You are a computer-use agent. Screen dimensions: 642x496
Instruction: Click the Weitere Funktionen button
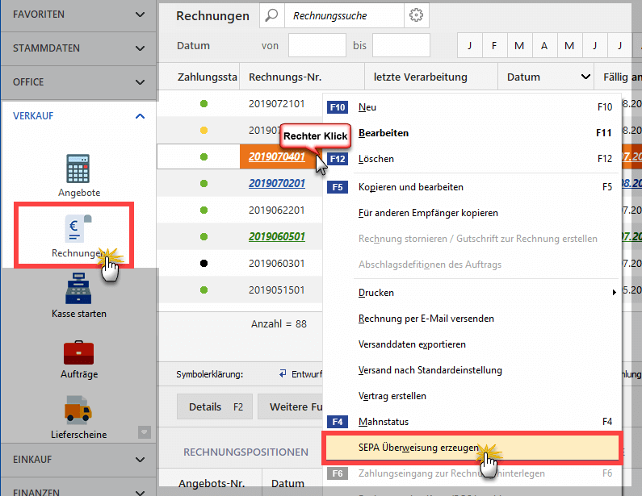point(291,406)
